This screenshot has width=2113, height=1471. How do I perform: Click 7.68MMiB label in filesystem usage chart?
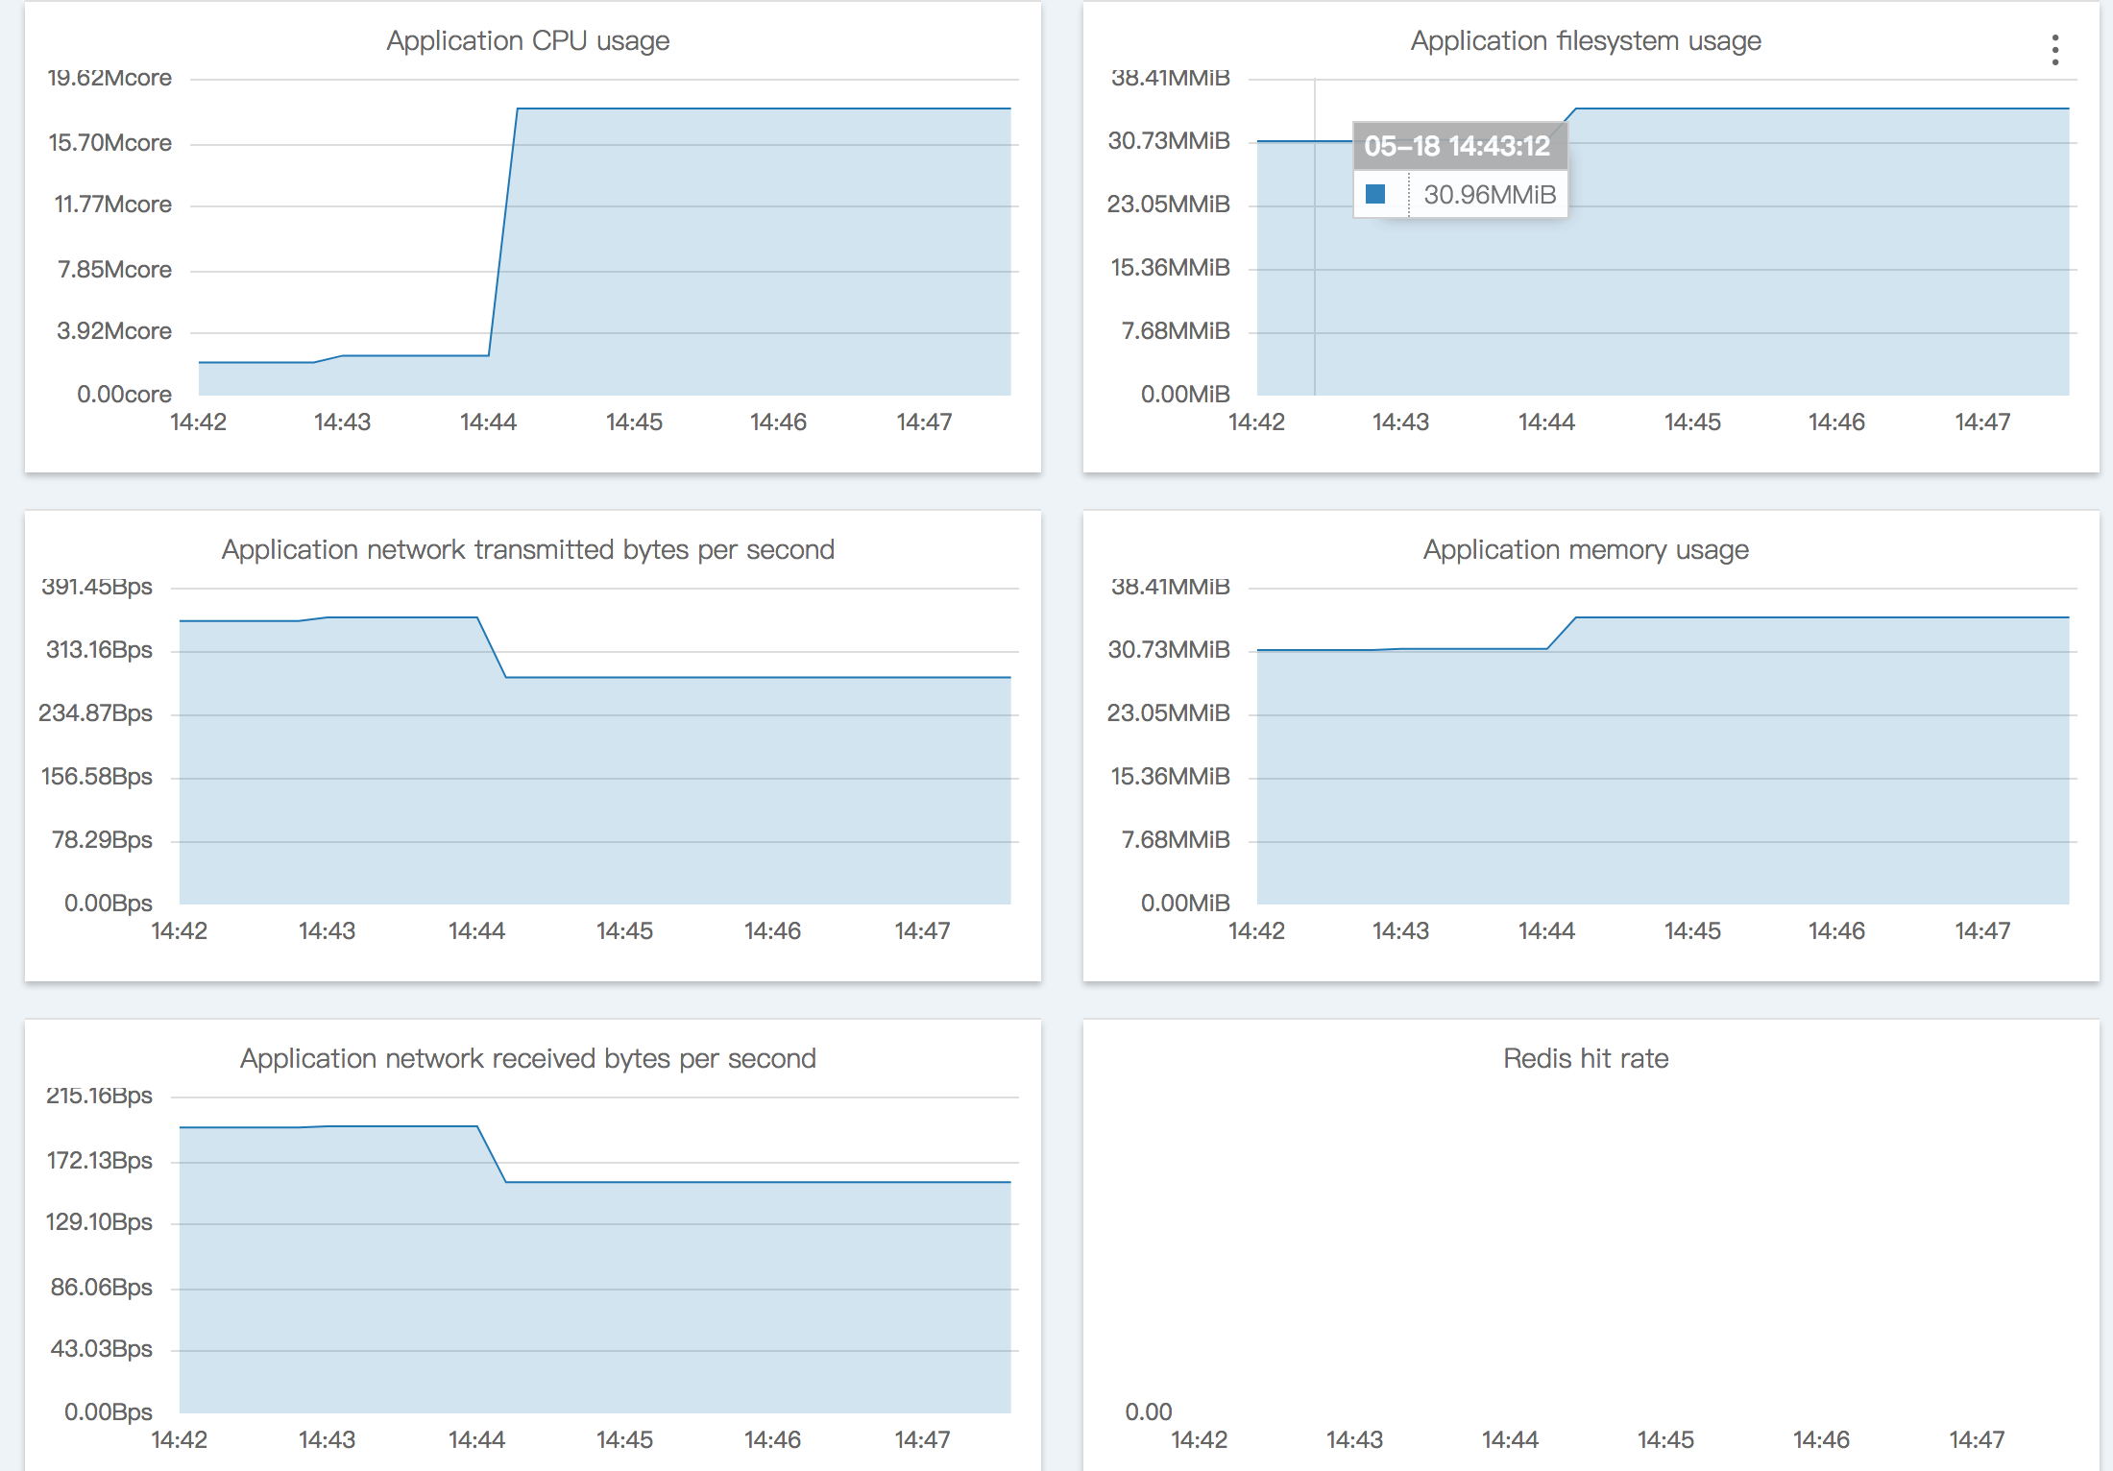coord(1177,331)
